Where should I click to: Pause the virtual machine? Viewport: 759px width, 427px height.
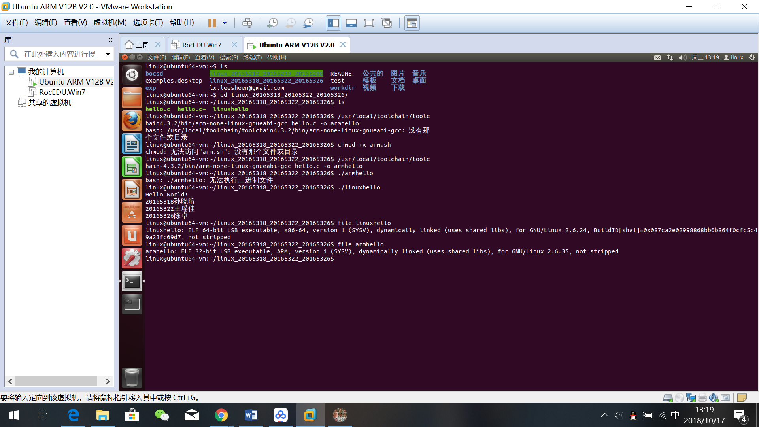(212, 23)
